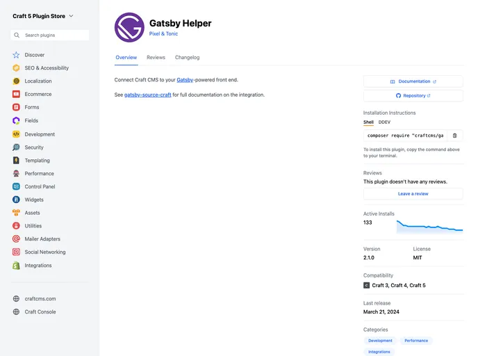Click the globe icon beside Craft Console
The image size is (478, 356).
(x=16, y=311)
